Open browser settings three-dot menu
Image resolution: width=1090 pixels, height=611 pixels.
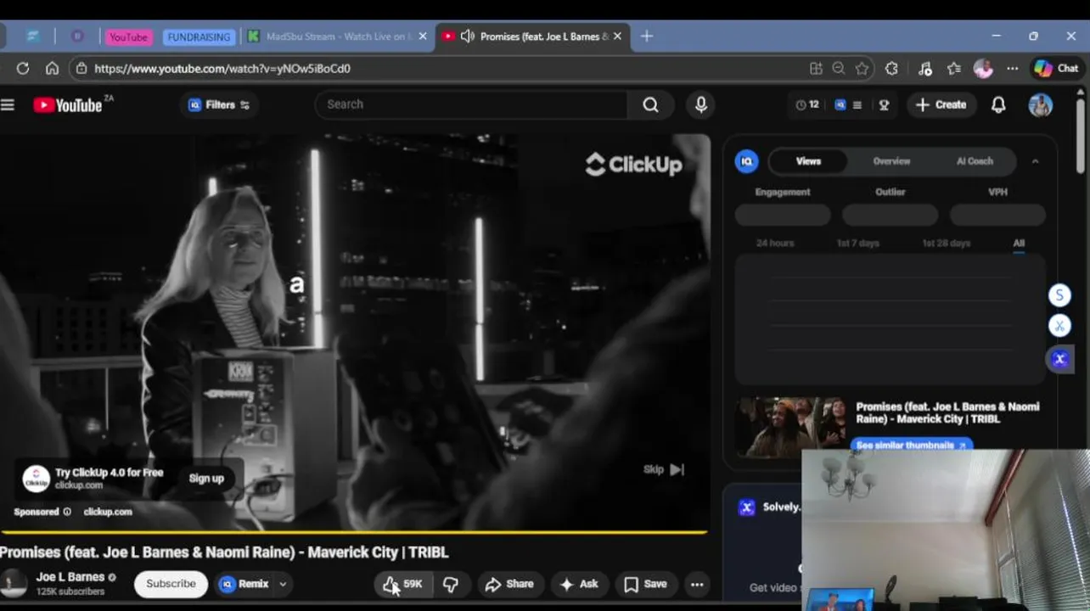pyautogui.click(x=1012, y=68)
